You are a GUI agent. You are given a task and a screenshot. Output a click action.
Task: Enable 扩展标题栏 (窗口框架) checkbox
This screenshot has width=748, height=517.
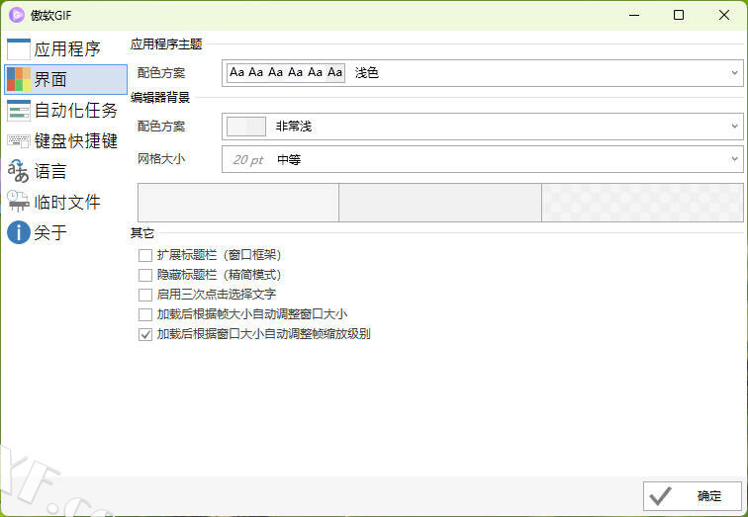(x=145, y=255)
